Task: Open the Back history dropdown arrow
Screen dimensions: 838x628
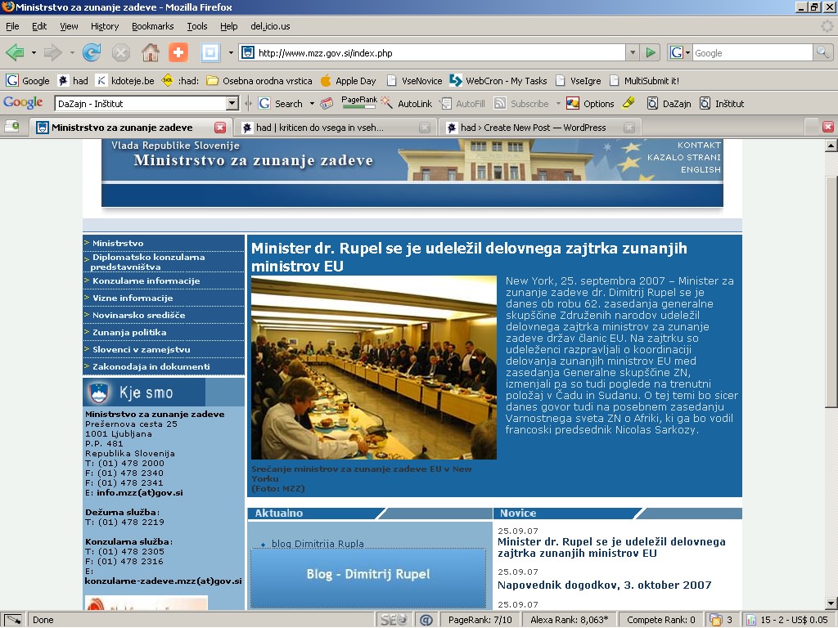Action: [x=34, y=53]
